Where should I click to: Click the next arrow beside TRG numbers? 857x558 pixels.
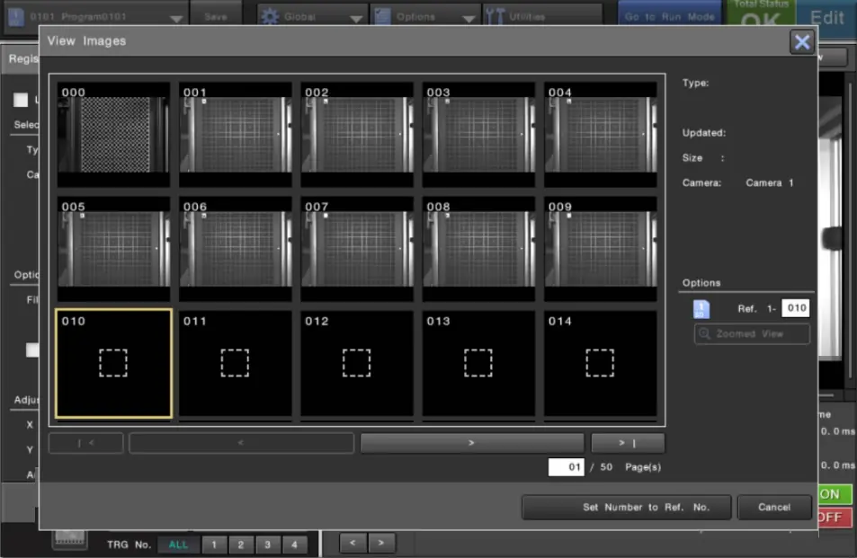point(382,543)
